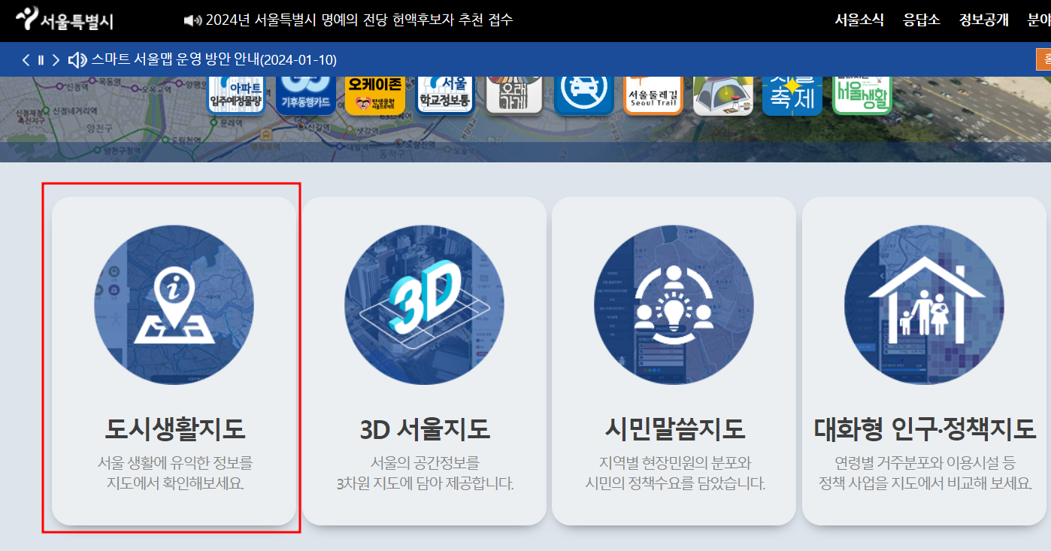This screenshot has width=1051, height=551.
Task: Click the speaker icon beside 2024년 명예의 전당 notice
Action: 192,20
